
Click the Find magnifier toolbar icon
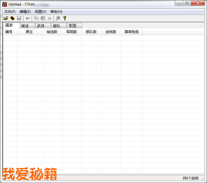click(58, 18)
